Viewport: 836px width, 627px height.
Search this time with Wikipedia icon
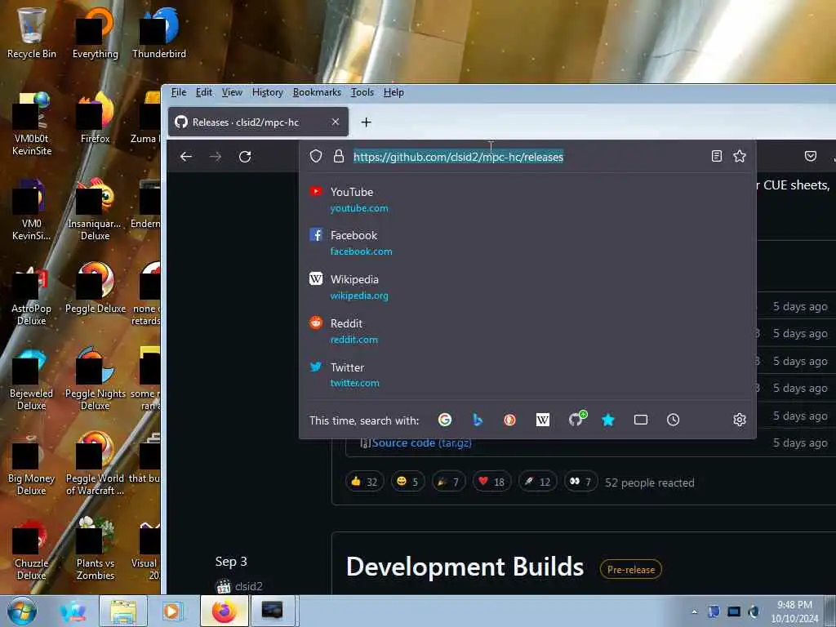click(x=542, y=420)
